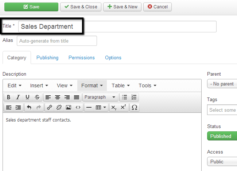Viewport: 237px width, 171px height.
Task: Expand the Parent category dropdown
Action: pos(222,84)
